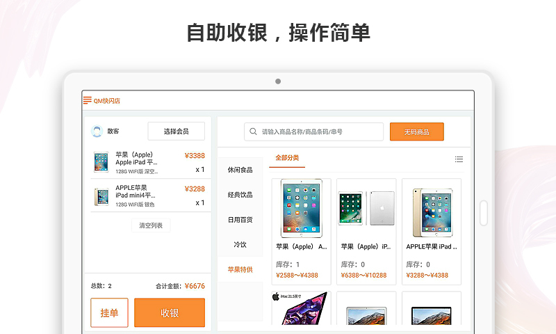Toggle the list view icon
The height and width of the screenshot is (334, 556).
click(459, 159)
